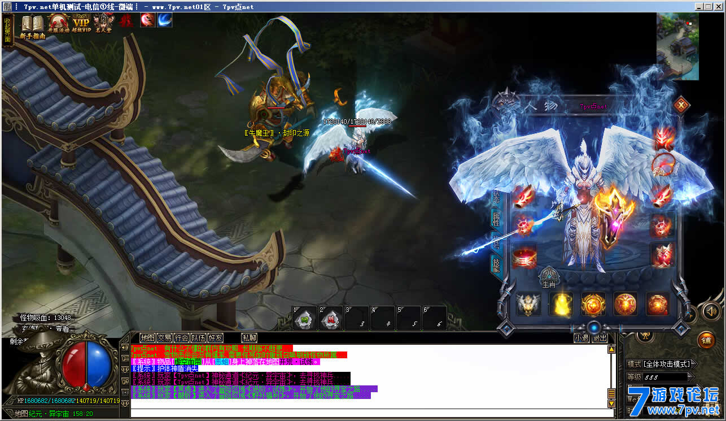Image resolution: width=726 pixels, height=421 pixels.
Task: Collapse the interface with 收起界面
Action: [7, 31]
